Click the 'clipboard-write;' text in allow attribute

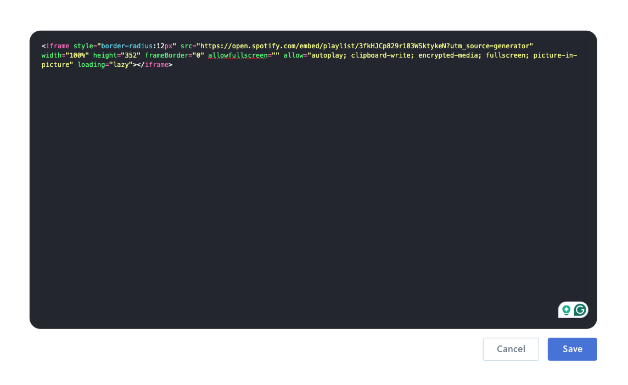[383, 55]
